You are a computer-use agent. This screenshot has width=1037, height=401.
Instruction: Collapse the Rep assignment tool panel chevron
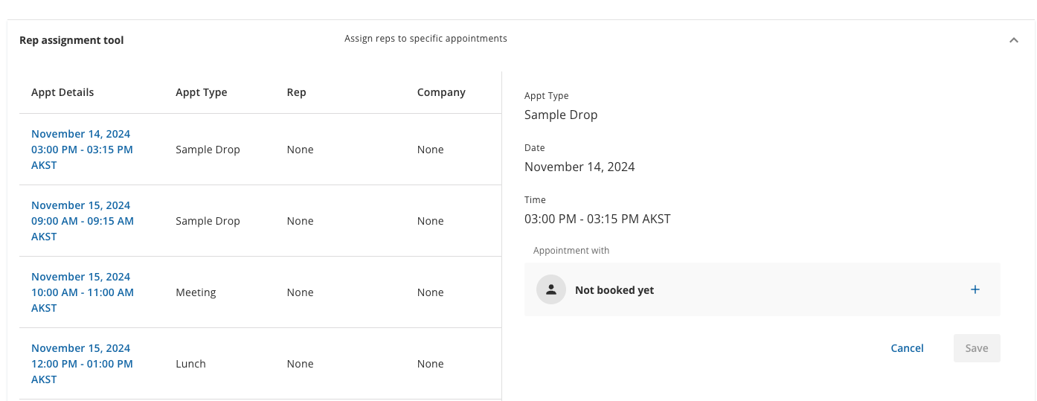tap(1013, 40)
